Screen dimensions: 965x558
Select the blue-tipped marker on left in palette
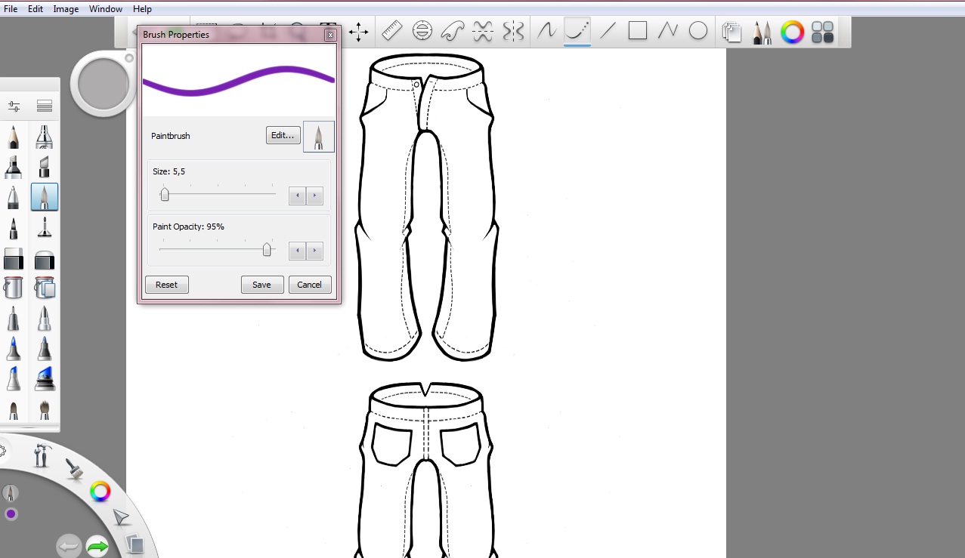coord(13,349)
